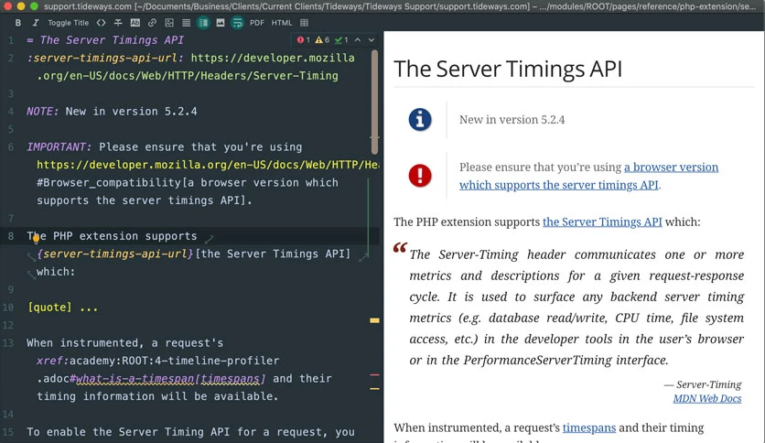This screenshot has height=443, width=765.
Task: Toggle editor and preview split view
Action: (203, 23)
